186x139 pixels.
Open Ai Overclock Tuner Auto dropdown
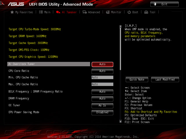click(102, 64)
